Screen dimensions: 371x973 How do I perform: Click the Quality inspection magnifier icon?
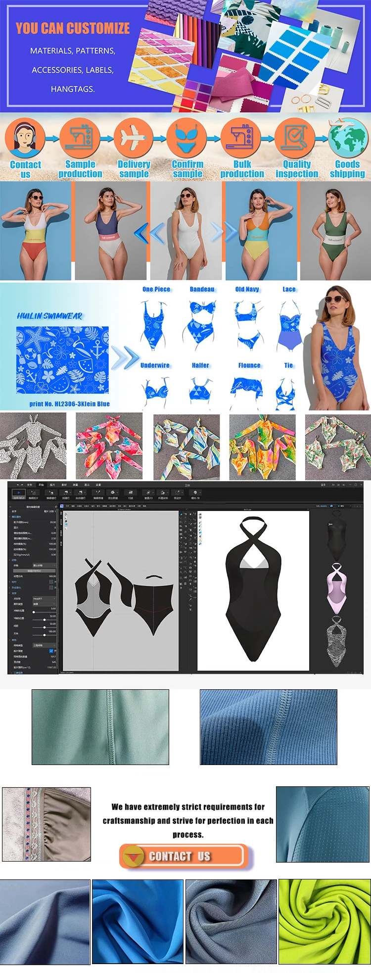295,138
